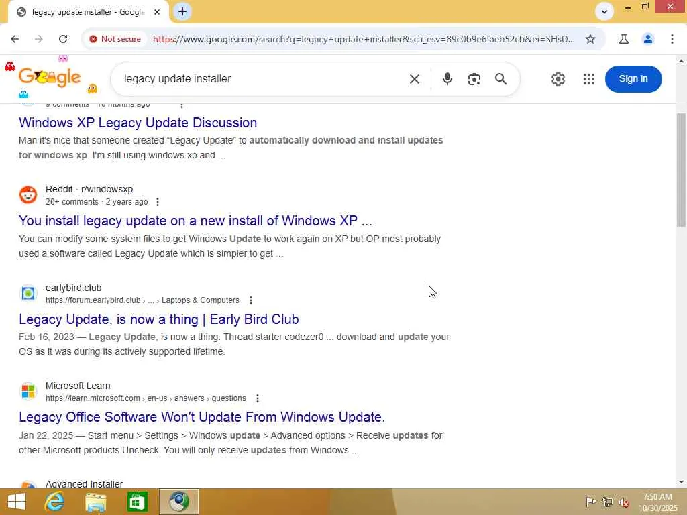Submit search with magnifier icon
The width and height of the screenshot is (687, 515).
[500, 79]
